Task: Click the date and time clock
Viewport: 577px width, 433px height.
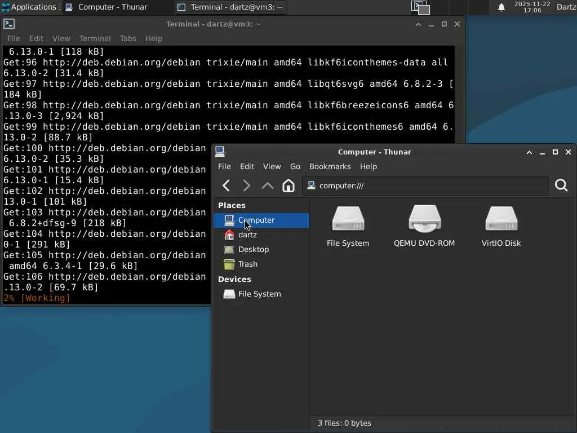Action: coord(532,7)
